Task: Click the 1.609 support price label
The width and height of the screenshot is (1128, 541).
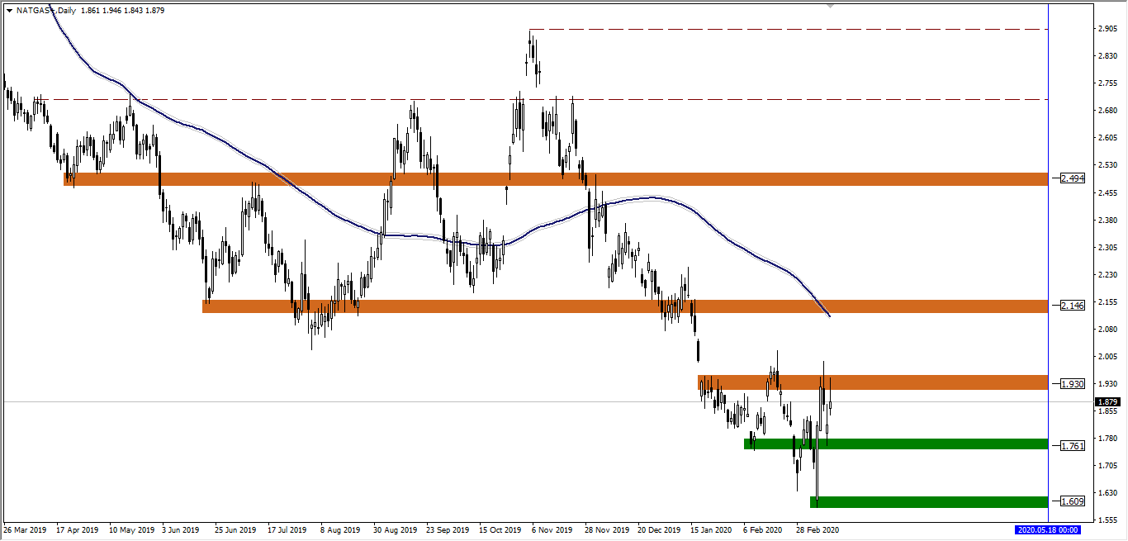Action: tap(1071, 501)
